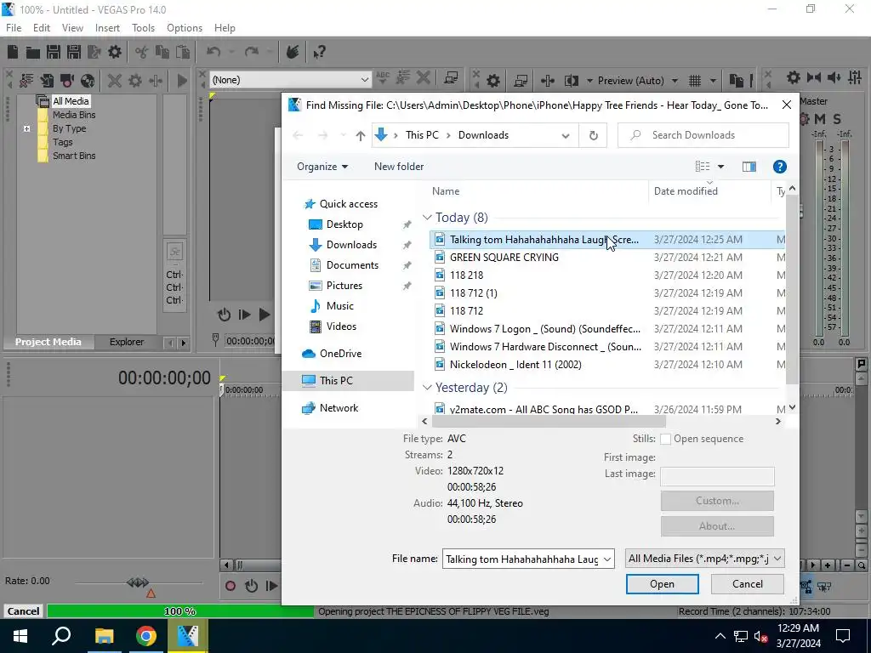Select Downloads in Quick access sidebar
Screen dimensions: 871x653
pos(351,245)
